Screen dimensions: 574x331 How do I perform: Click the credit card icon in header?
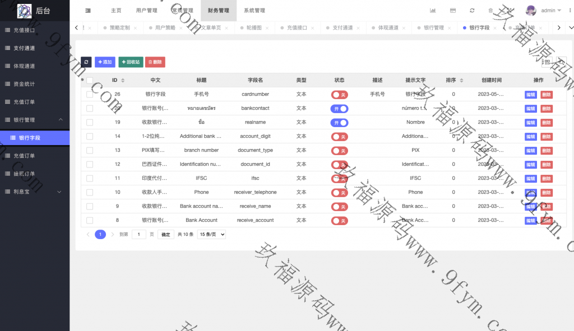[452, 11]
